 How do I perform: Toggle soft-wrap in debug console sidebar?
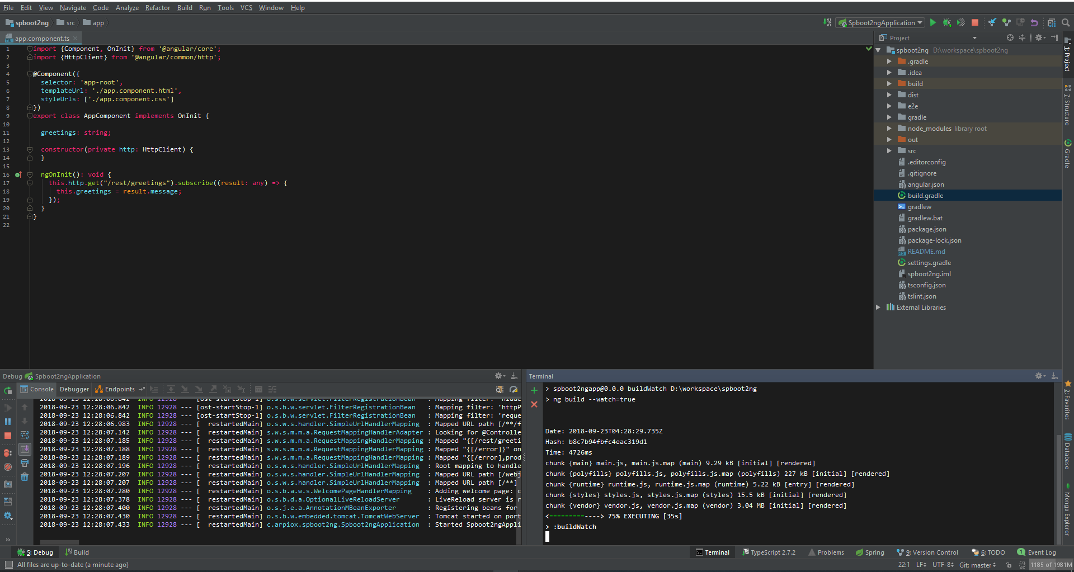pos(25,435)
